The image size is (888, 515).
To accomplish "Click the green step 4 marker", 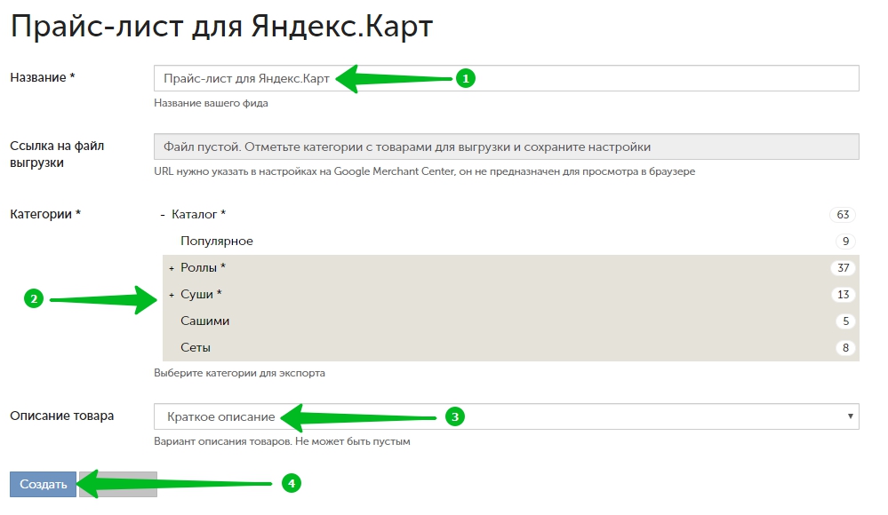I will point(291,483).
